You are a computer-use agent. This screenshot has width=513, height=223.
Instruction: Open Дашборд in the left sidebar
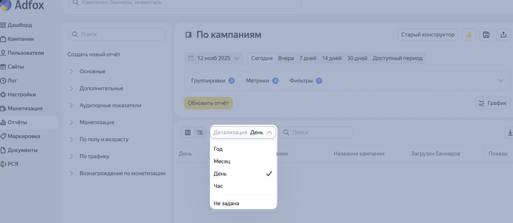pyautogui.click(x=20, y=25)
